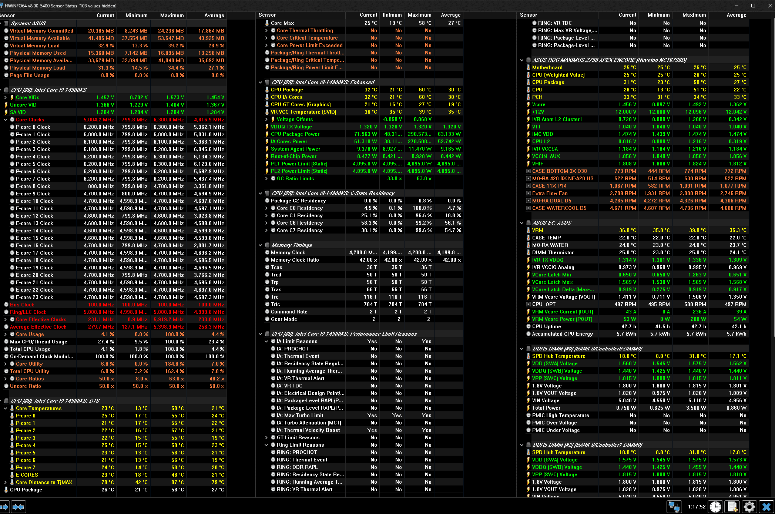Image resolution: width=775 pixels, height=514 pixels.
Task: Click fan icon beside CPU_OPT
Action: 528,304
